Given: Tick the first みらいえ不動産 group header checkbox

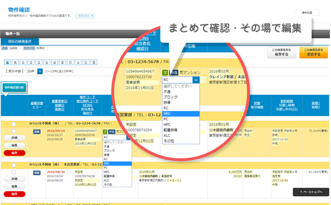Looking at the screenshot, I should tap(14, 124).
